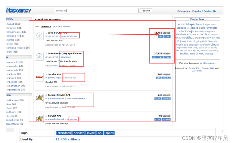Viewport: 232px width, 143px height.
Task: Click the servlet tag badge
Action: point(79,133)
